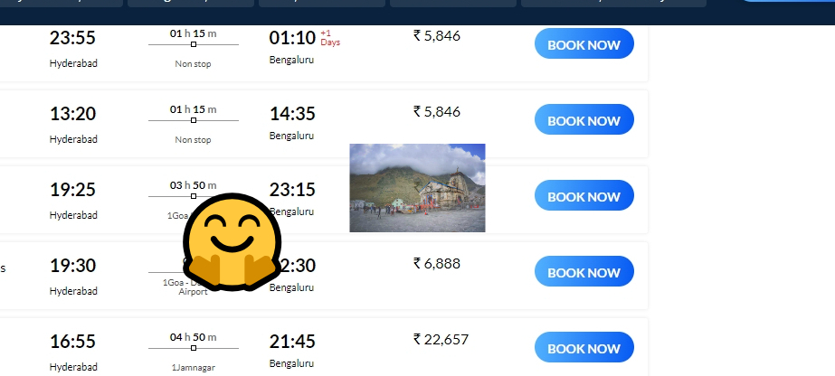This screenshot has width=835, height=376.
Task: Click the stop marker on 23:55 flight's duration line
Action: (x=194, y=44)
